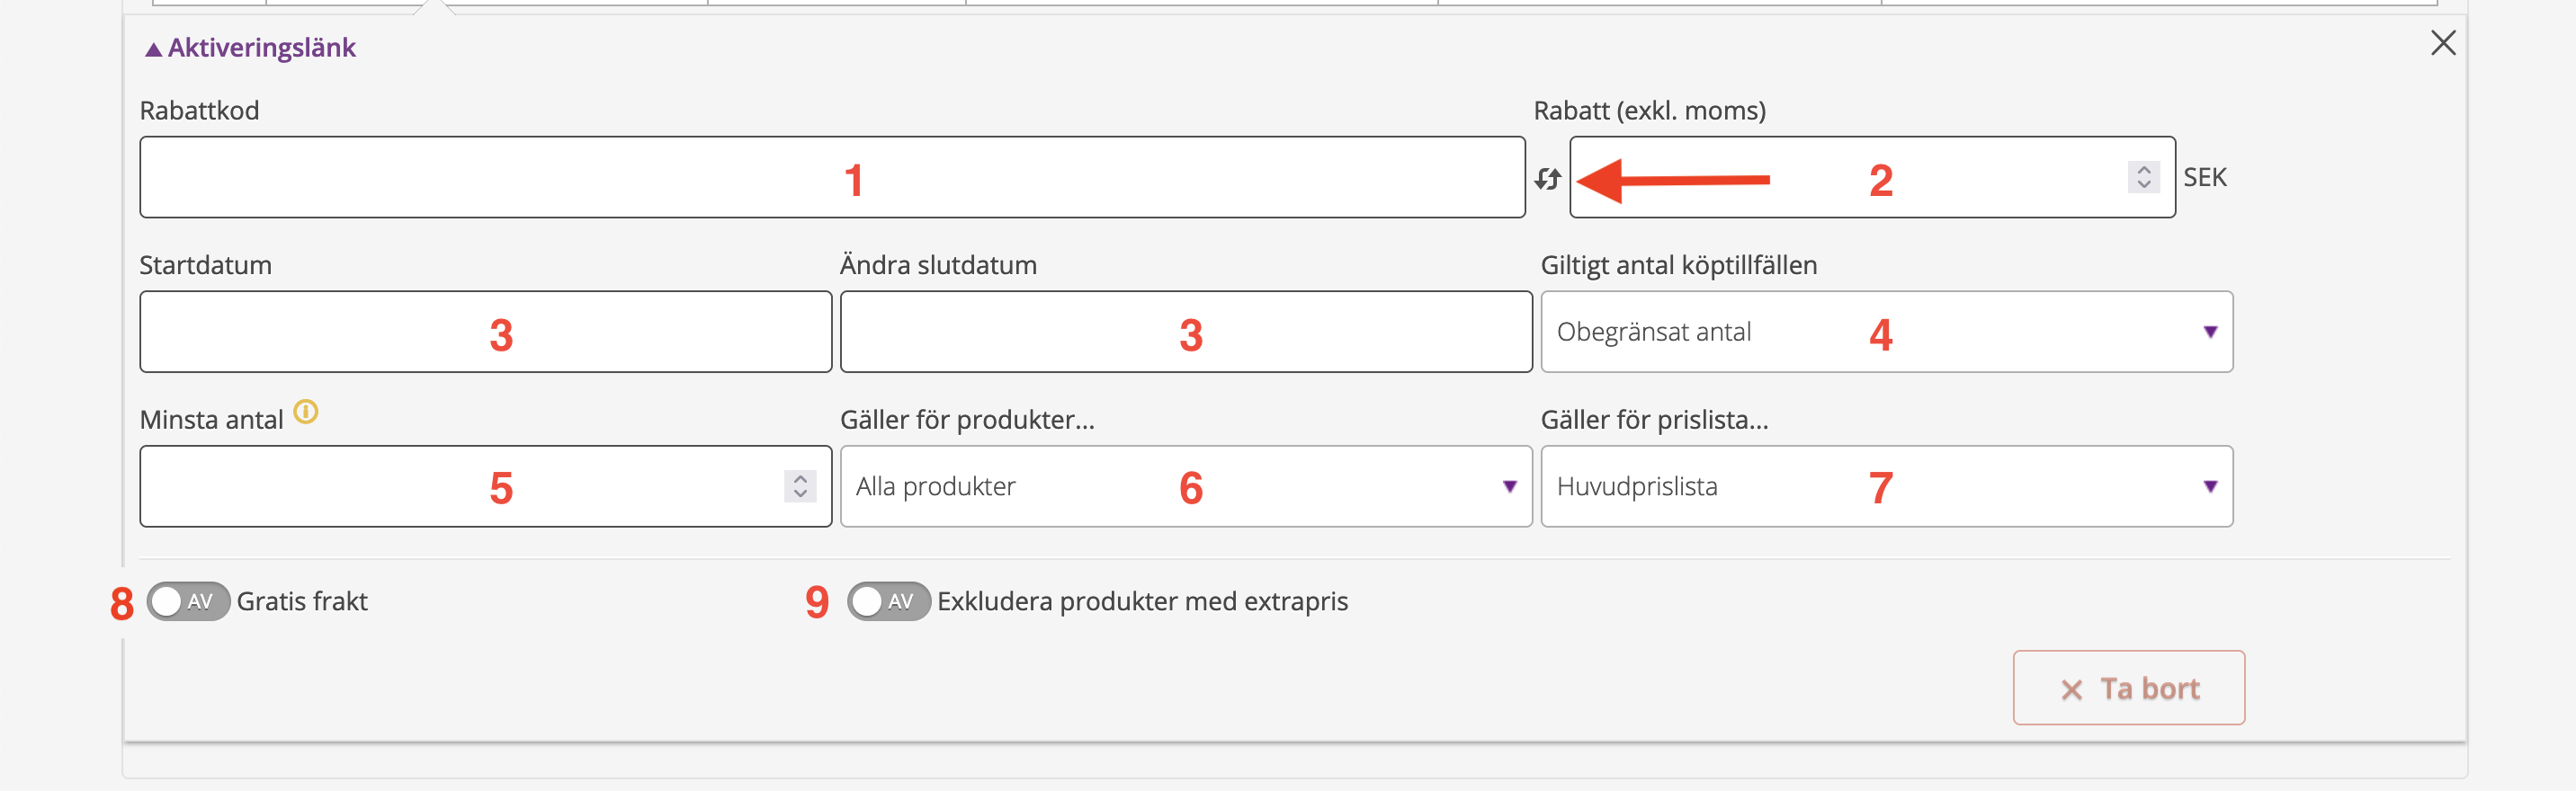Enable Exkludera produkter med extrapris switch

[x=888, y=601]
